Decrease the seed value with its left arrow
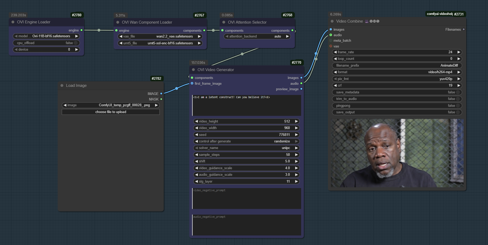The width and height of the screenshot is (488, 245). [x=197, y=135]
